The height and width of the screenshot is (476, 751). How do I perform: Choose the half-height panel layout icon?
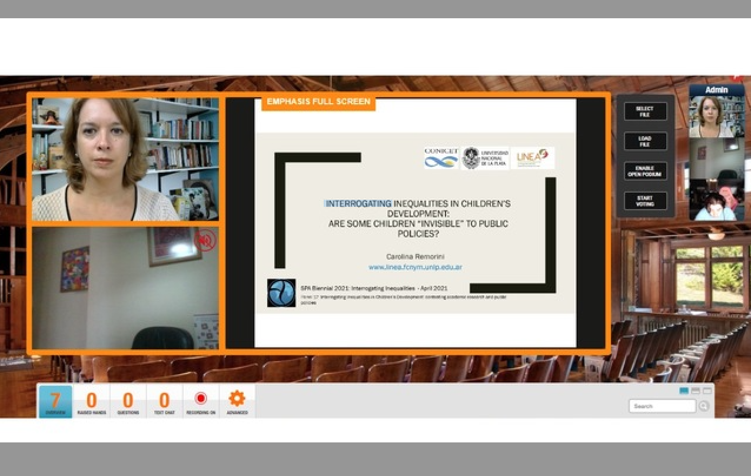[x=696, y=391]
